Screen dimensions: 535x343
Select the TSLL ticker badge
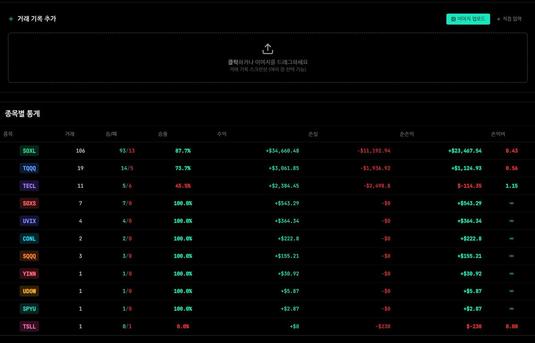(29, 327)
